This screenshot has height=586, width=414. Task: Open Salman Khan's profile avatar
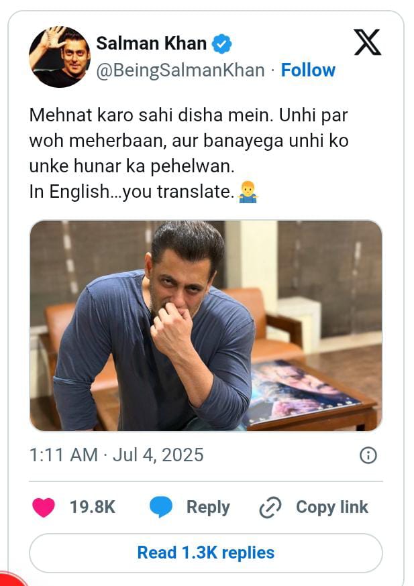(60, 57)
